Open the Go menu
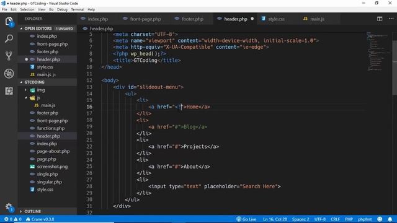Viewport: 397px width, 223px height. click(x=51, y=10)
